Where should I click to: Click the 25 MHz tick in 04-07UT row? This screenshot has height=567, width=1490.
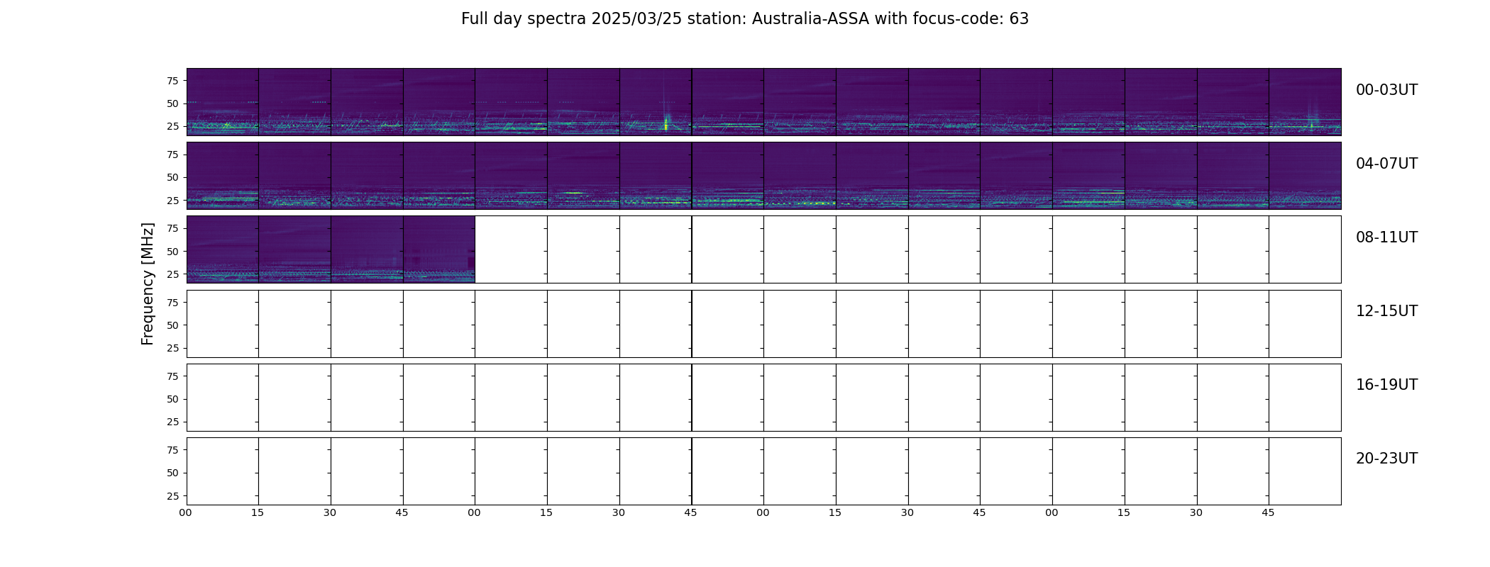(172, 201)
